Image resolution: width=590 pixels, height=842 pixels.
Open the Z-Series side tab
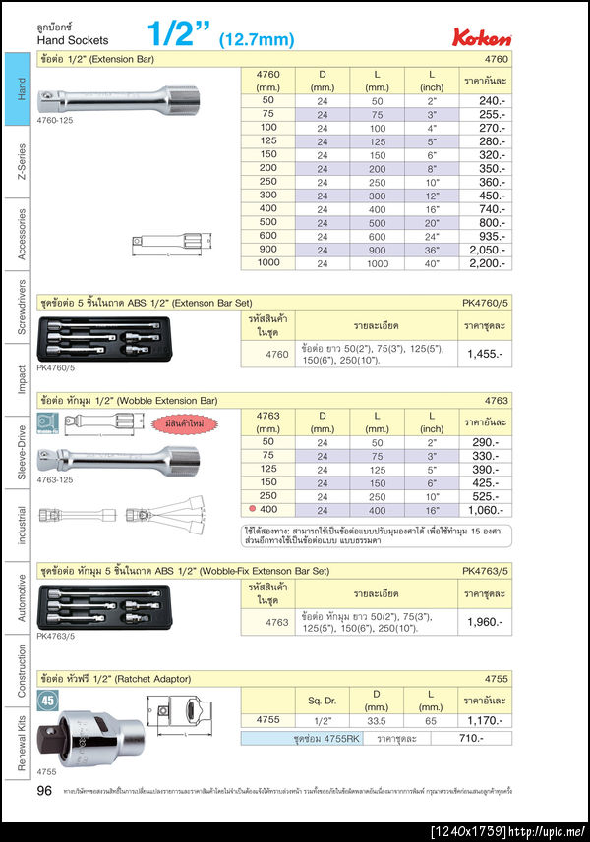(18, 162)
